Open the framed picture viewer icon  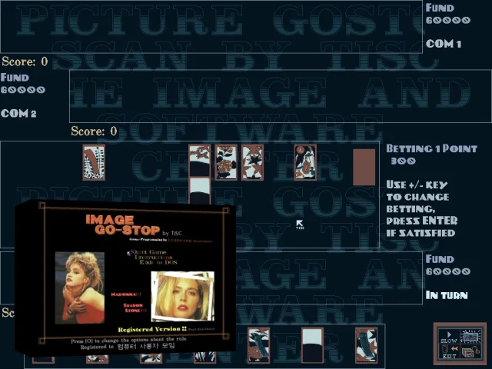(x=470, y=337)
